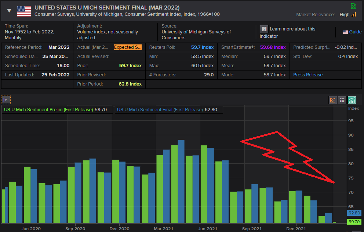Click the Scheduled Date 25 Mar value
364x232 pixels.
click(55, 57)
